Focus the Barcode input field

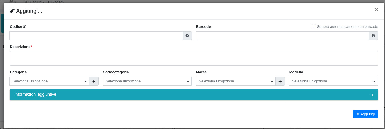(282, 36)
